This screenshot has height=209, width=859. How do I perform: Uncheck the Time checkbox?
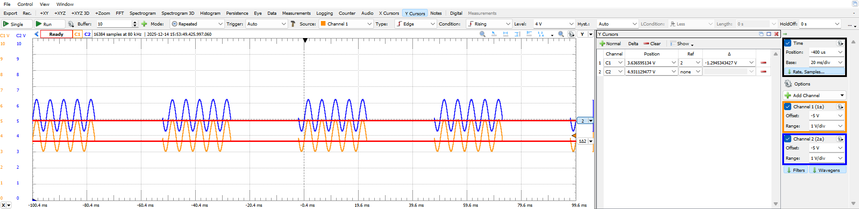(788, 43)
